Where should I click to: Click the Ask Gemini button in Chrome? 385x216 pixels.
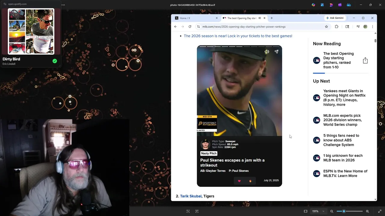tap(335, 18)
